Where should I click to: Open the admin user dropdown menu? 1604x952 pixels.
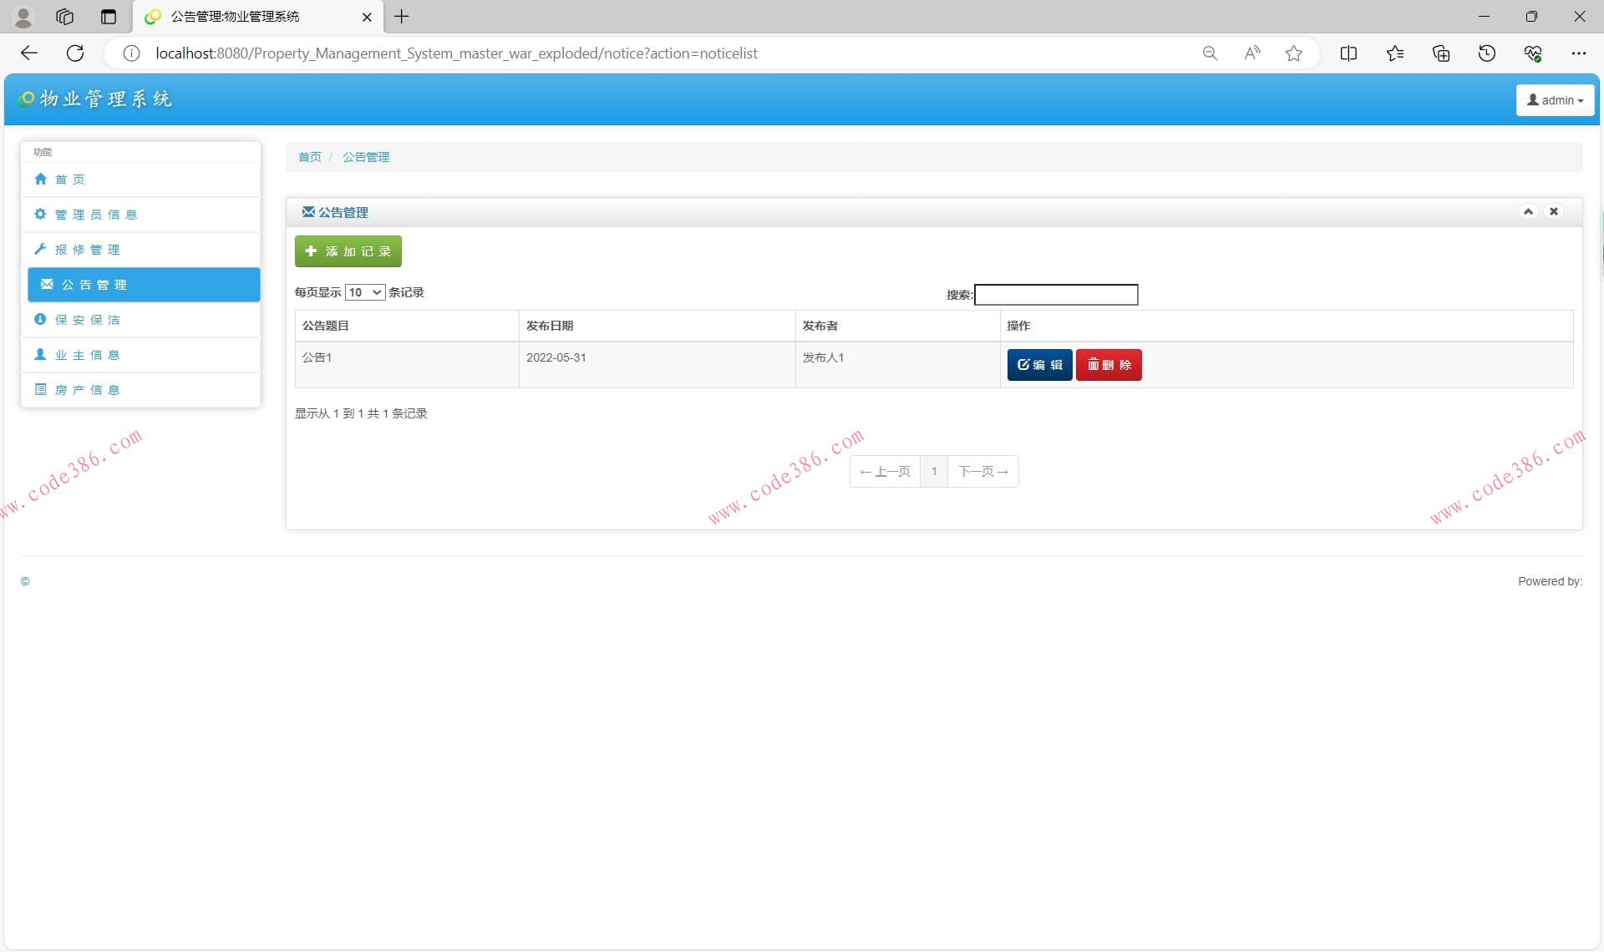[1555, 100]
